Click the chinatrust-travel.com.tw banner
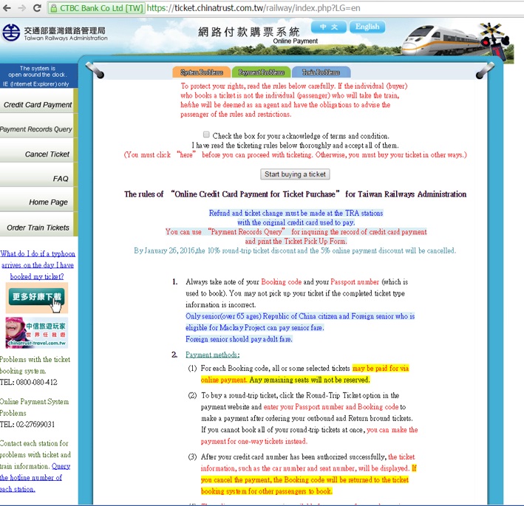 point(36,332)
